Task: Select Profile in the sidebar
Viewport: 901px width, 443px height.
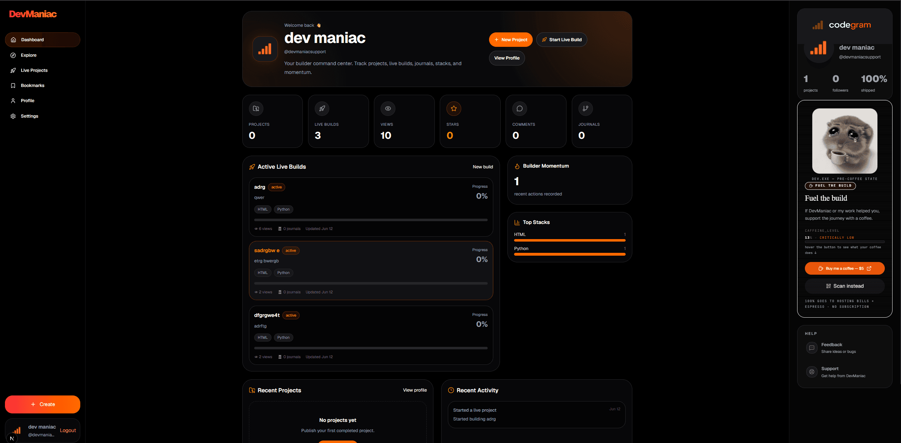Action: 43,101
